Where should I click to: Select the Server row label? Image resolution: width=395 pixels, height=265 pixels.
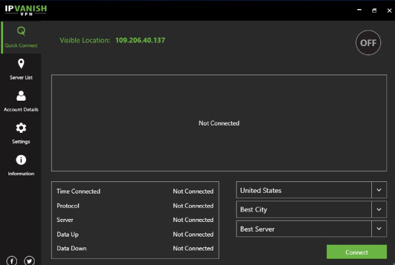tap(65, 220)
